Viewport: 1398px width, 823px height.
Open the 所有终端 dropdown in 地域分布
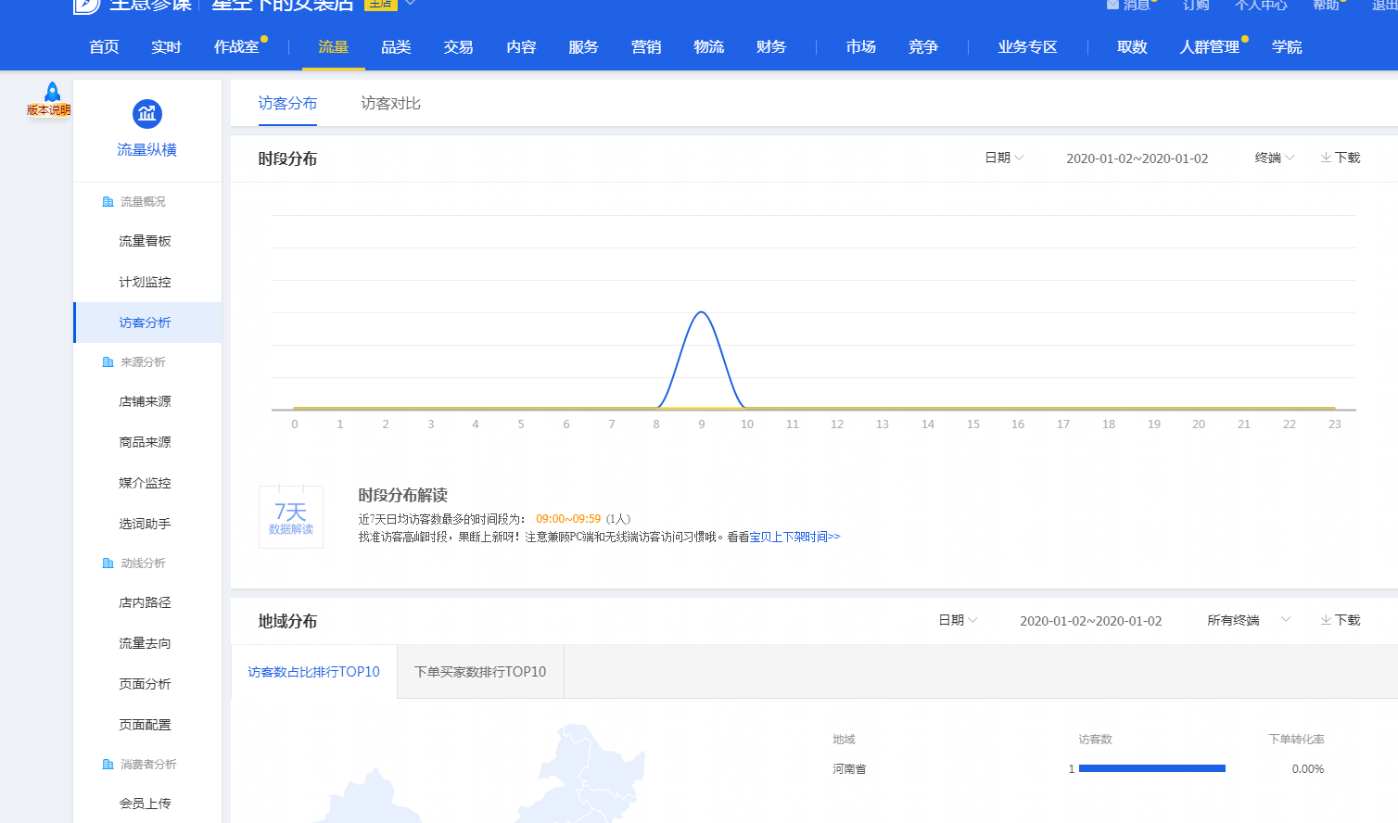1248,620
